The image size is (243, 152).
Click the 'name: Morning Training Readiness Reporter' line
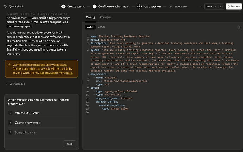(x=120, y=37)
